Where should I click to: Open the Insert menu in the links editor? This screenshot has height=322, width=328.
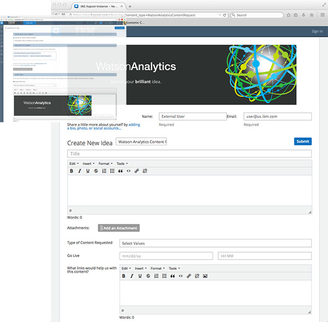coord(141,269)
